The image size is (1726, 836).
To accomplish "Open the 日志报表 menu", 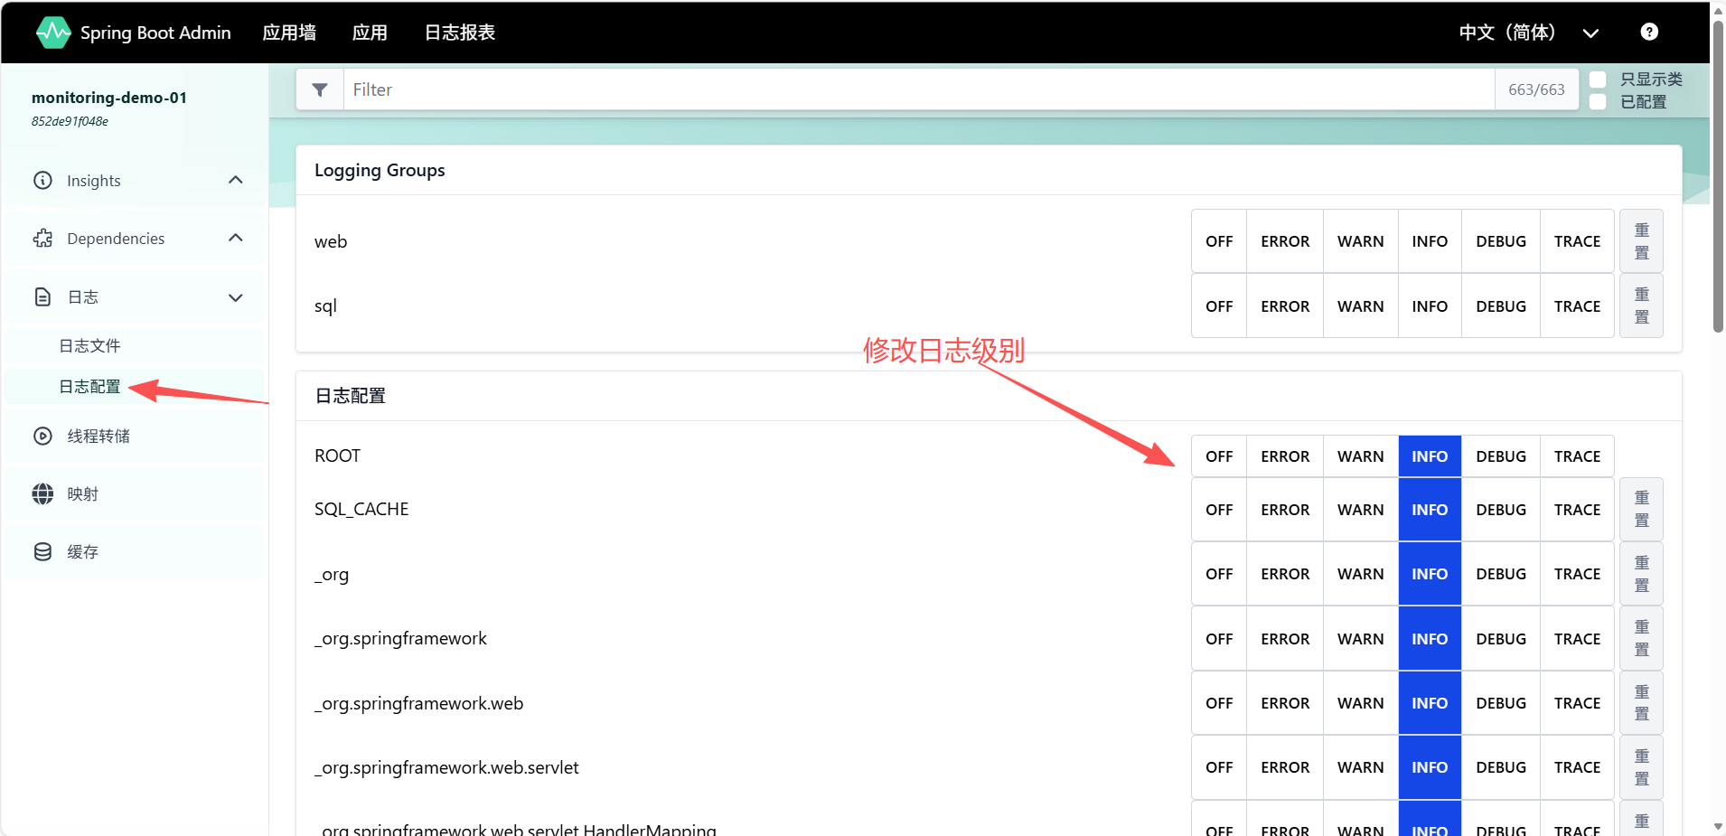I will (460, 33).
